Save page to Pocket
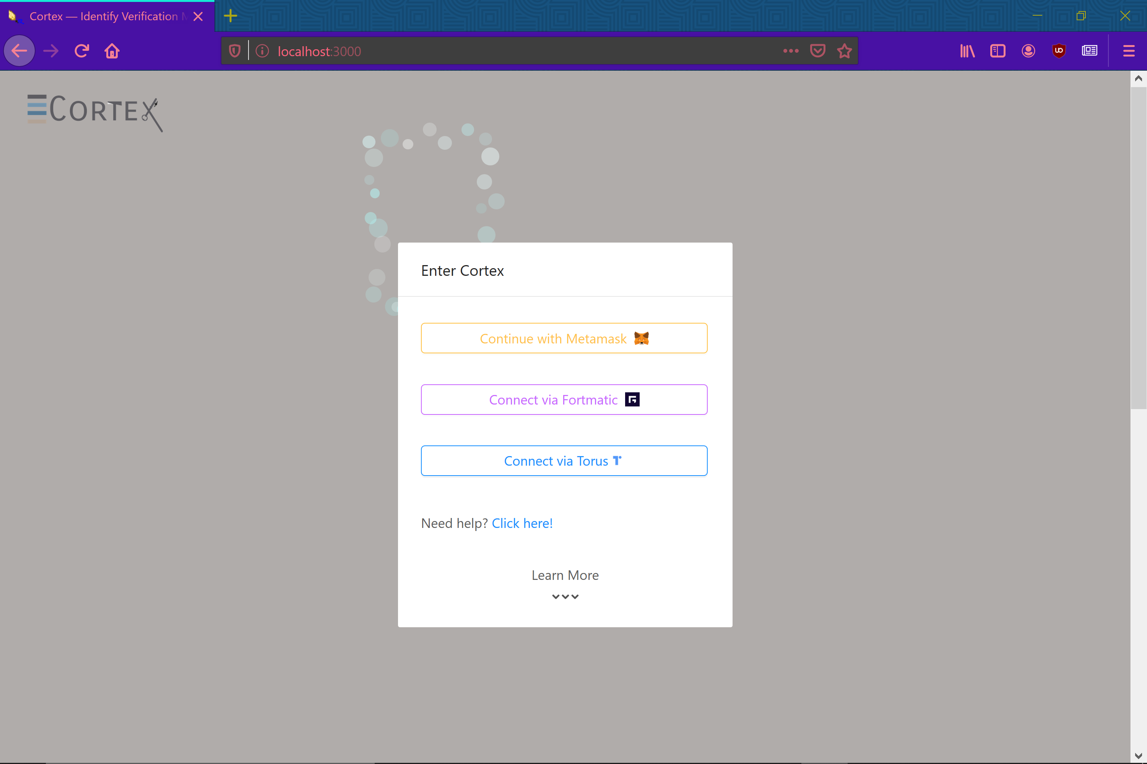 coord(817,51)
